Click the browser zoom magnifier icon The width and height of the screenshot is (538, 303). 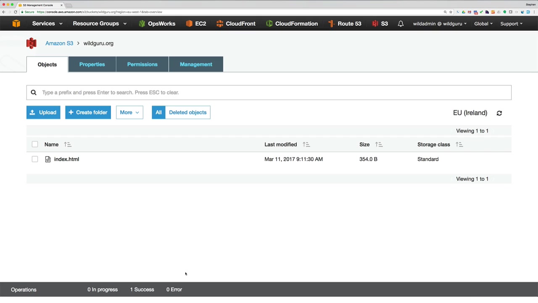pos(445,12)
